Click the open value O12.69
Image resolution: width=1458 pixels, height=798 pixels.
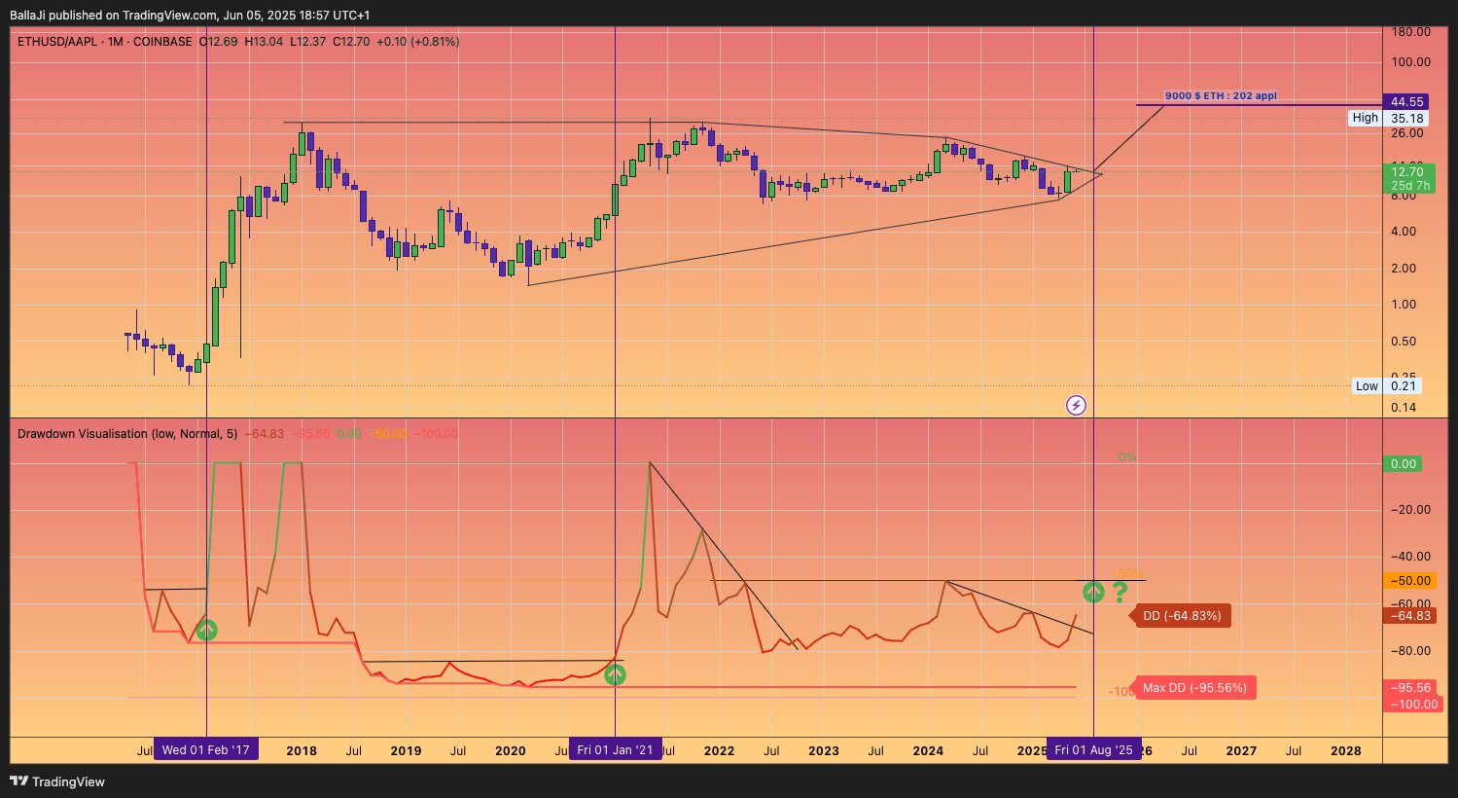[218, 42]
